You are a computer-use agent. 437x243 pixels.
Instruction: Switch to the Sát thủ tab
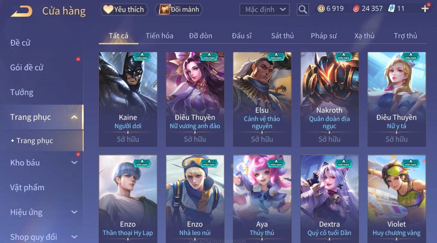point(282,36)
